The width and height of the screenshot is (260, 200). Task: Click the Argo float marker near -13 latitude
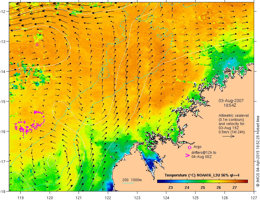37,45
